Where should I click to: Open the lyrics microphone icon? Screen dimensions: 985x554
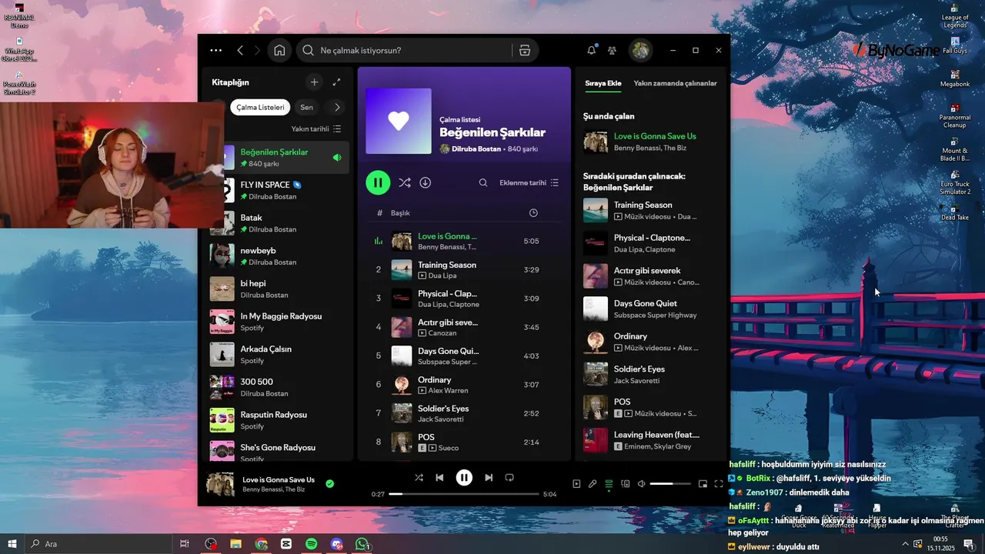click(593, 484)
